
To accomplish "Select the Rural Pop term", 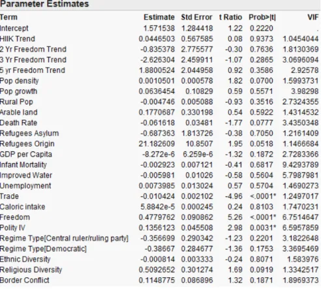I will pos(16,102).
